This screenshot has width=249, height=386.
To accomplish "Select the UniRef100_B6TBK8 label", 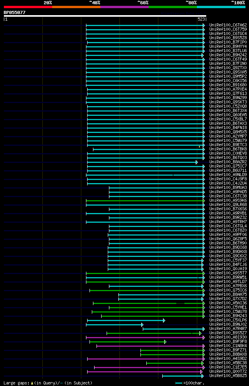I will coord(228,149).
